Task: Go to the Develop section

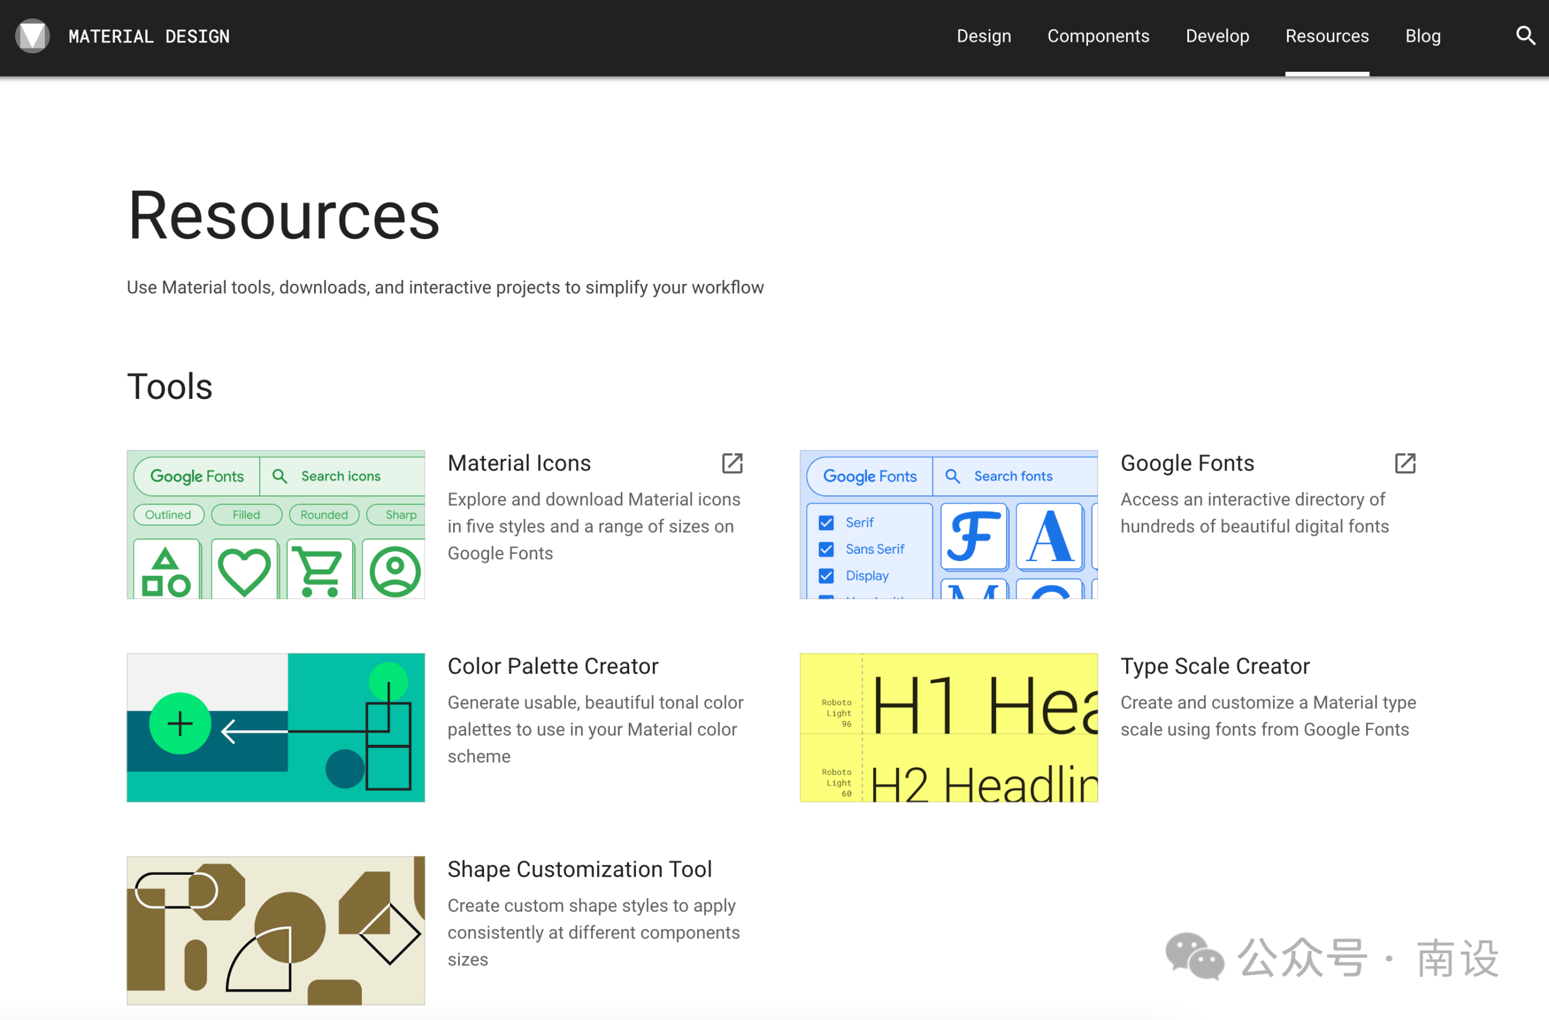Action: pyautogui.click(x=1217, y=36)
